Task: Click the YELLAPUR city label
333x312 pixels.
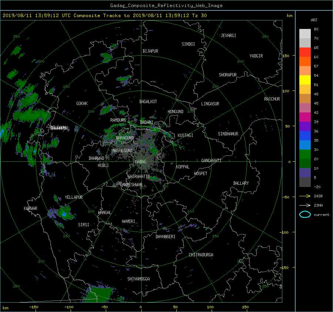Action: click(x=74, y=197)
